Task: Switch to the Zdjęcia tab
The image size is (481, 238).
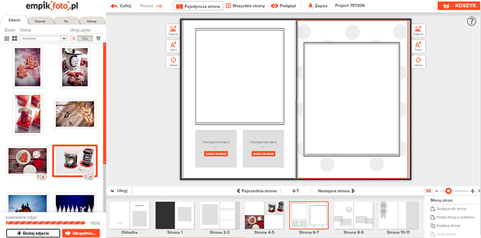Action: point(14,20)
